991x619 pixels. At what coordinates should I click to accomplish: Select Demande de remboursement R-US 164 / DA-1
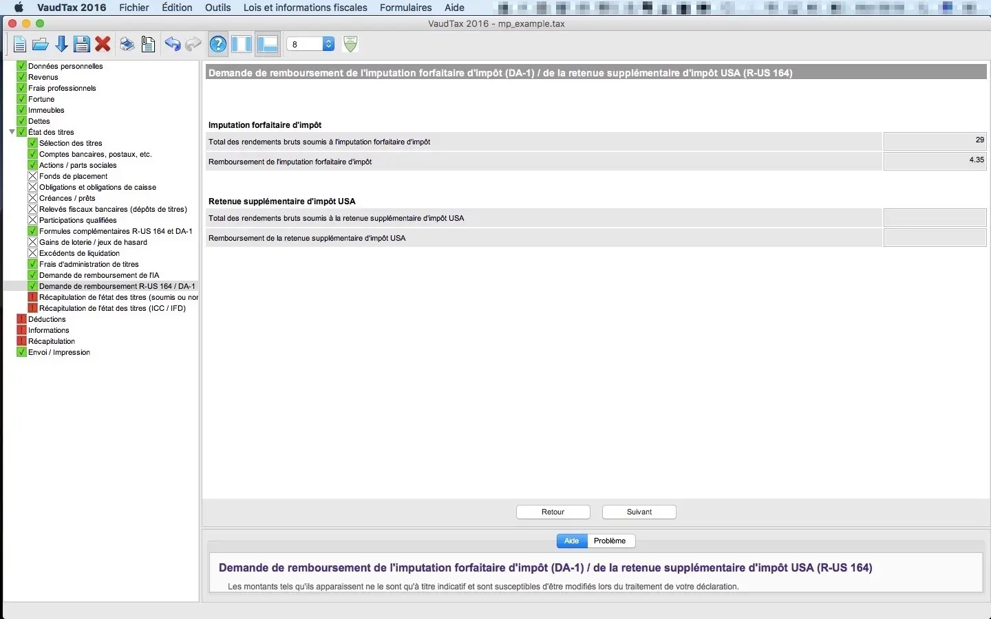point(117,286)
